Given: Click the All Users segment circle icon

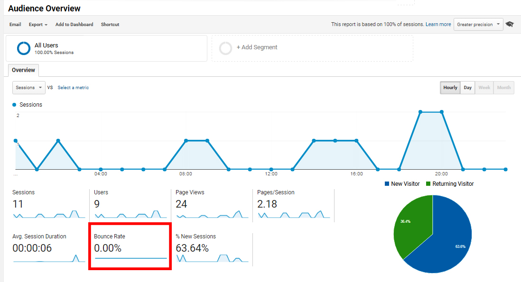Looking at the screenshot, I should [24, 48].
